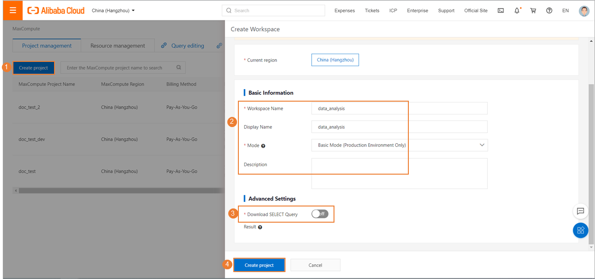Focus the top Search field
This screenshot has height=279, width=595.
tap(273, 10)
